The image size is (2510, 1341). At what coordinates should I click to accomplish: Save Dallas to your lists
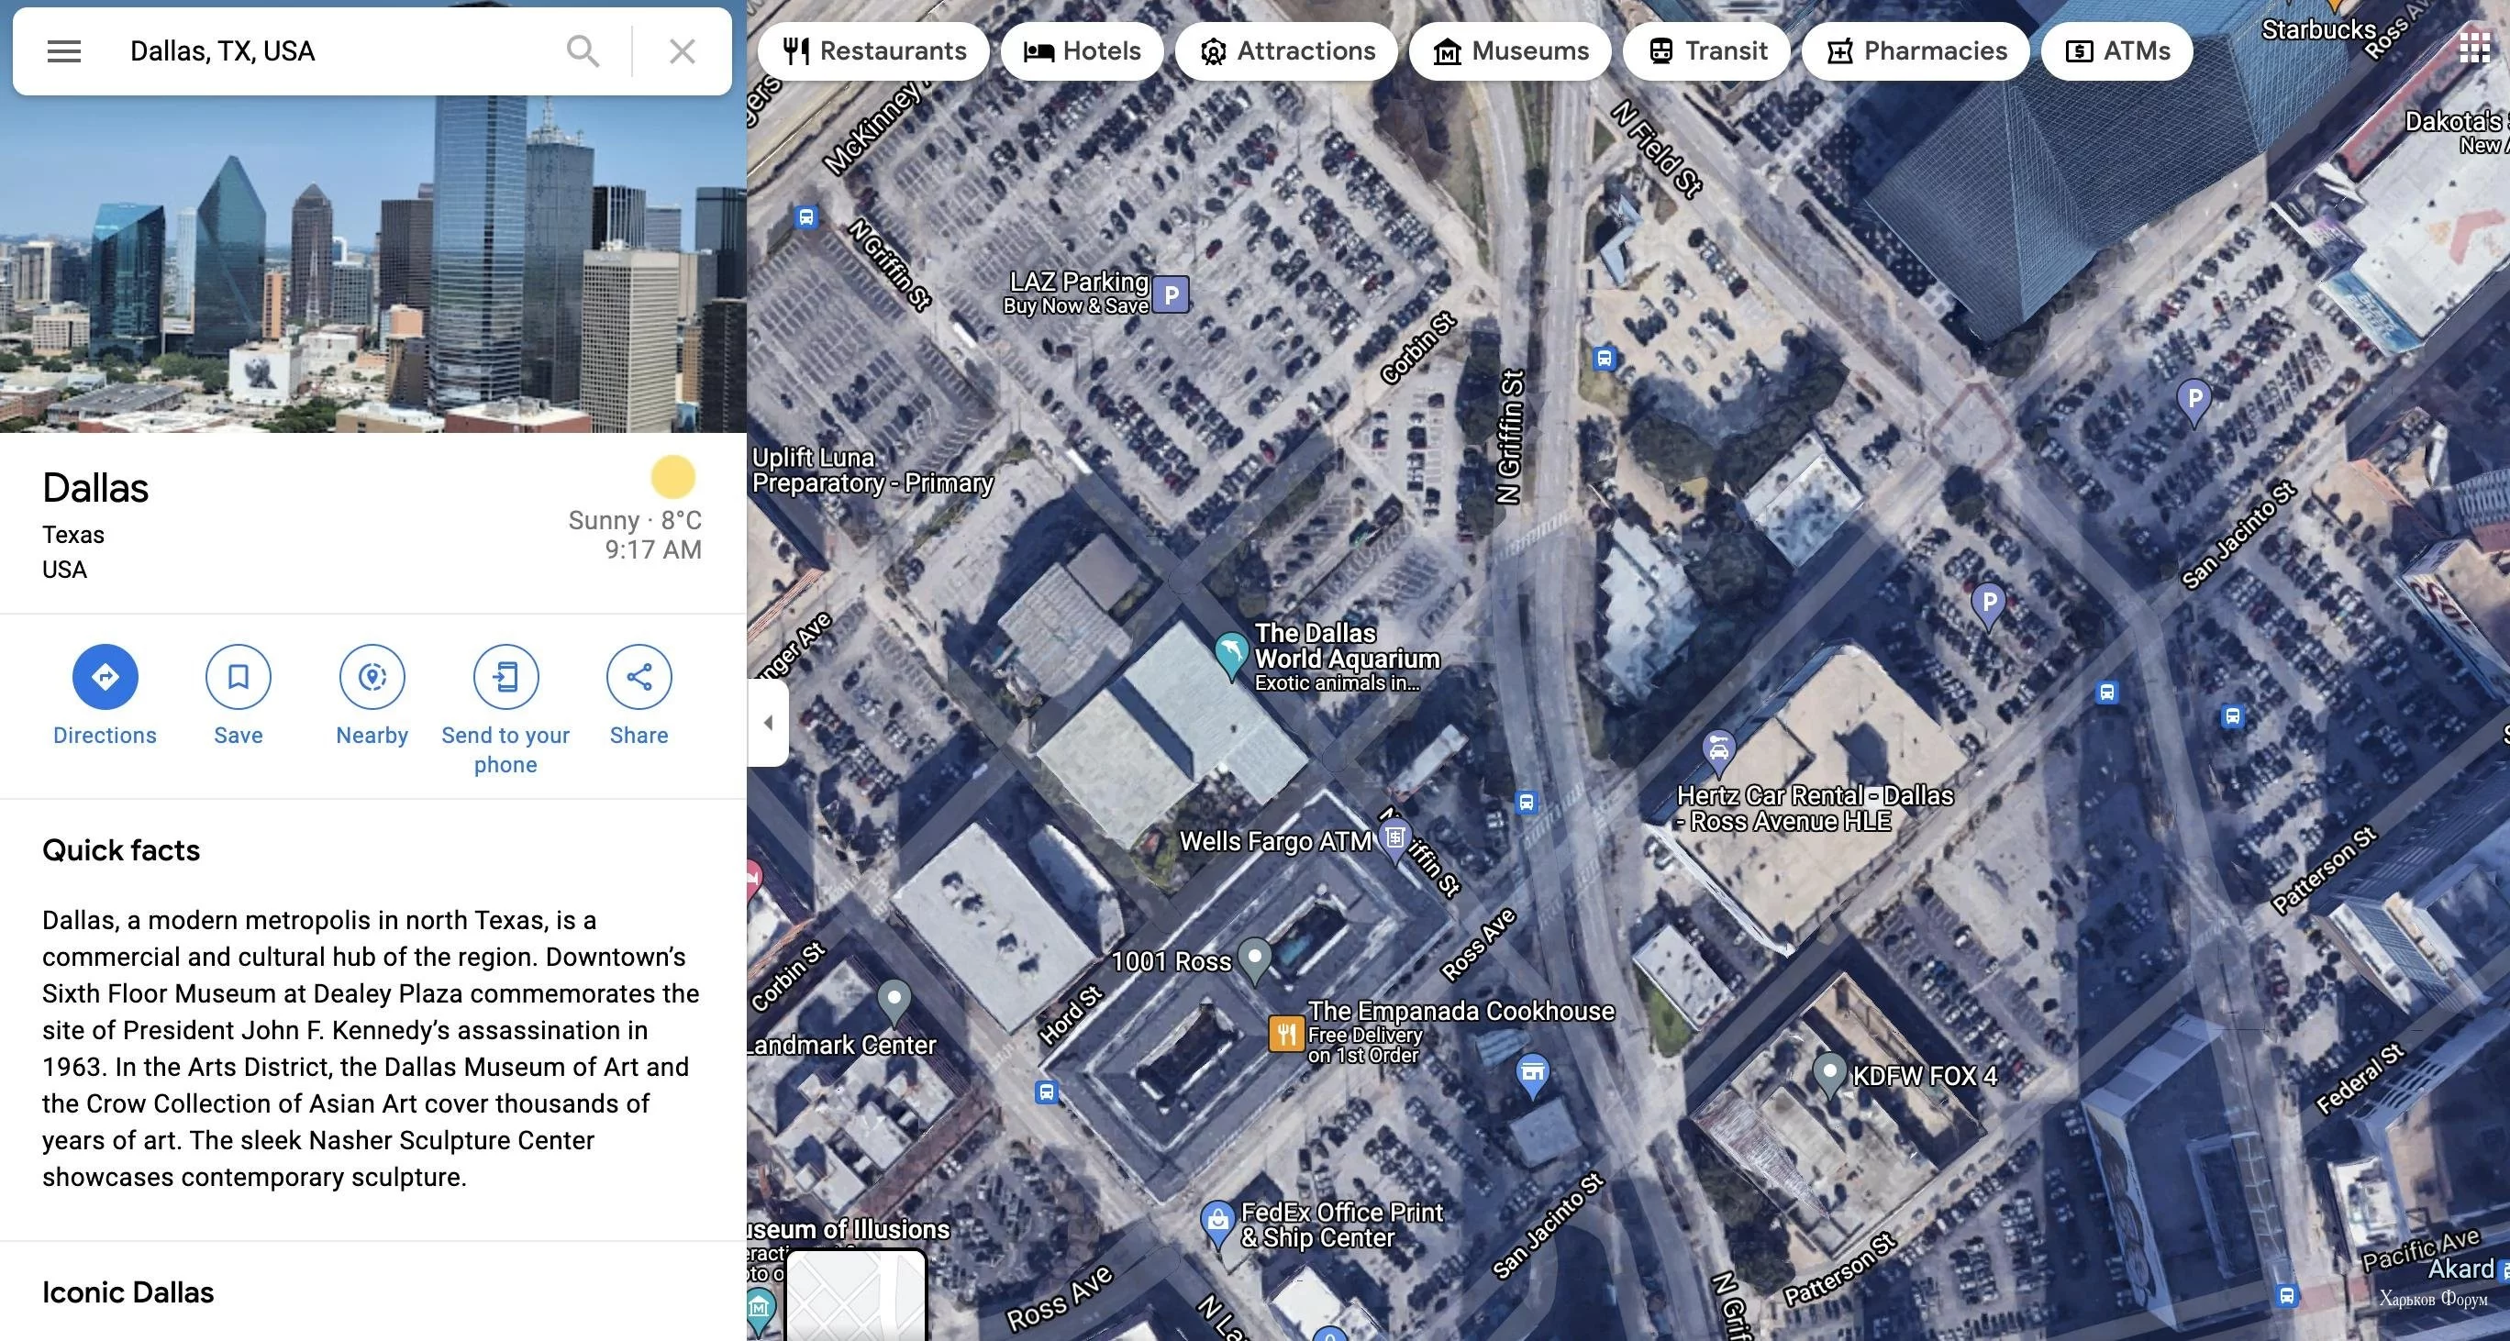(238, 677)
